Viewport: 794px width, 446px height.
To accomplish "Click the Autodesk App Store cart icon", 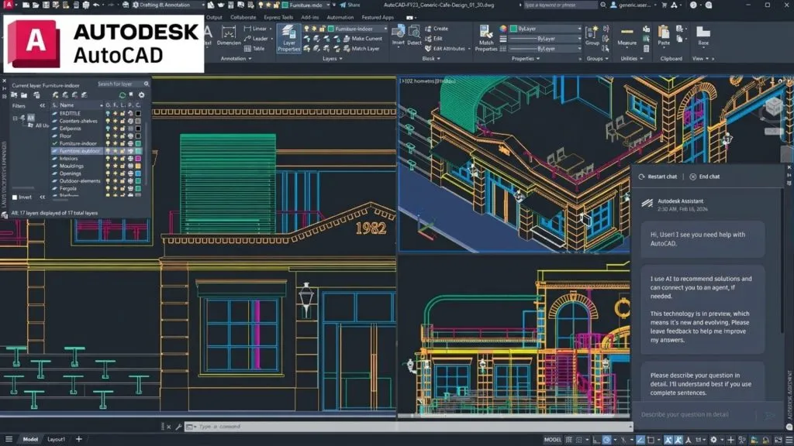I will coord(665,5).
